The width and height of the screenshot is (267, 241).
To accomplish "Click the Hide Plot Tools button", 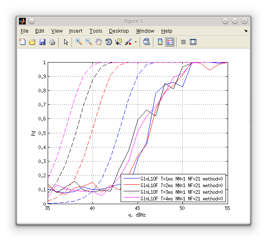I will (183, 42).
